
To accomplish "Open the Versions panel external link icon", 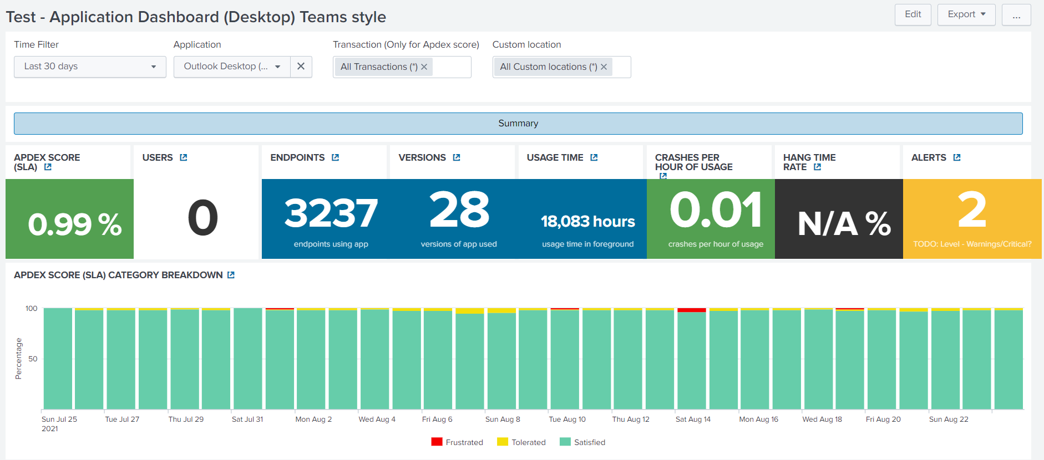I will coord(457,157).
